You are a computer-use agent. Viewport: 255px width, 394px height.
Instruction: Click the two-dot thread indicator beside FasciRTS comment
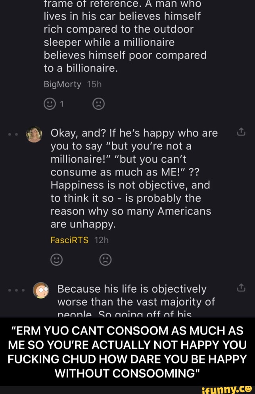[16, 134]
